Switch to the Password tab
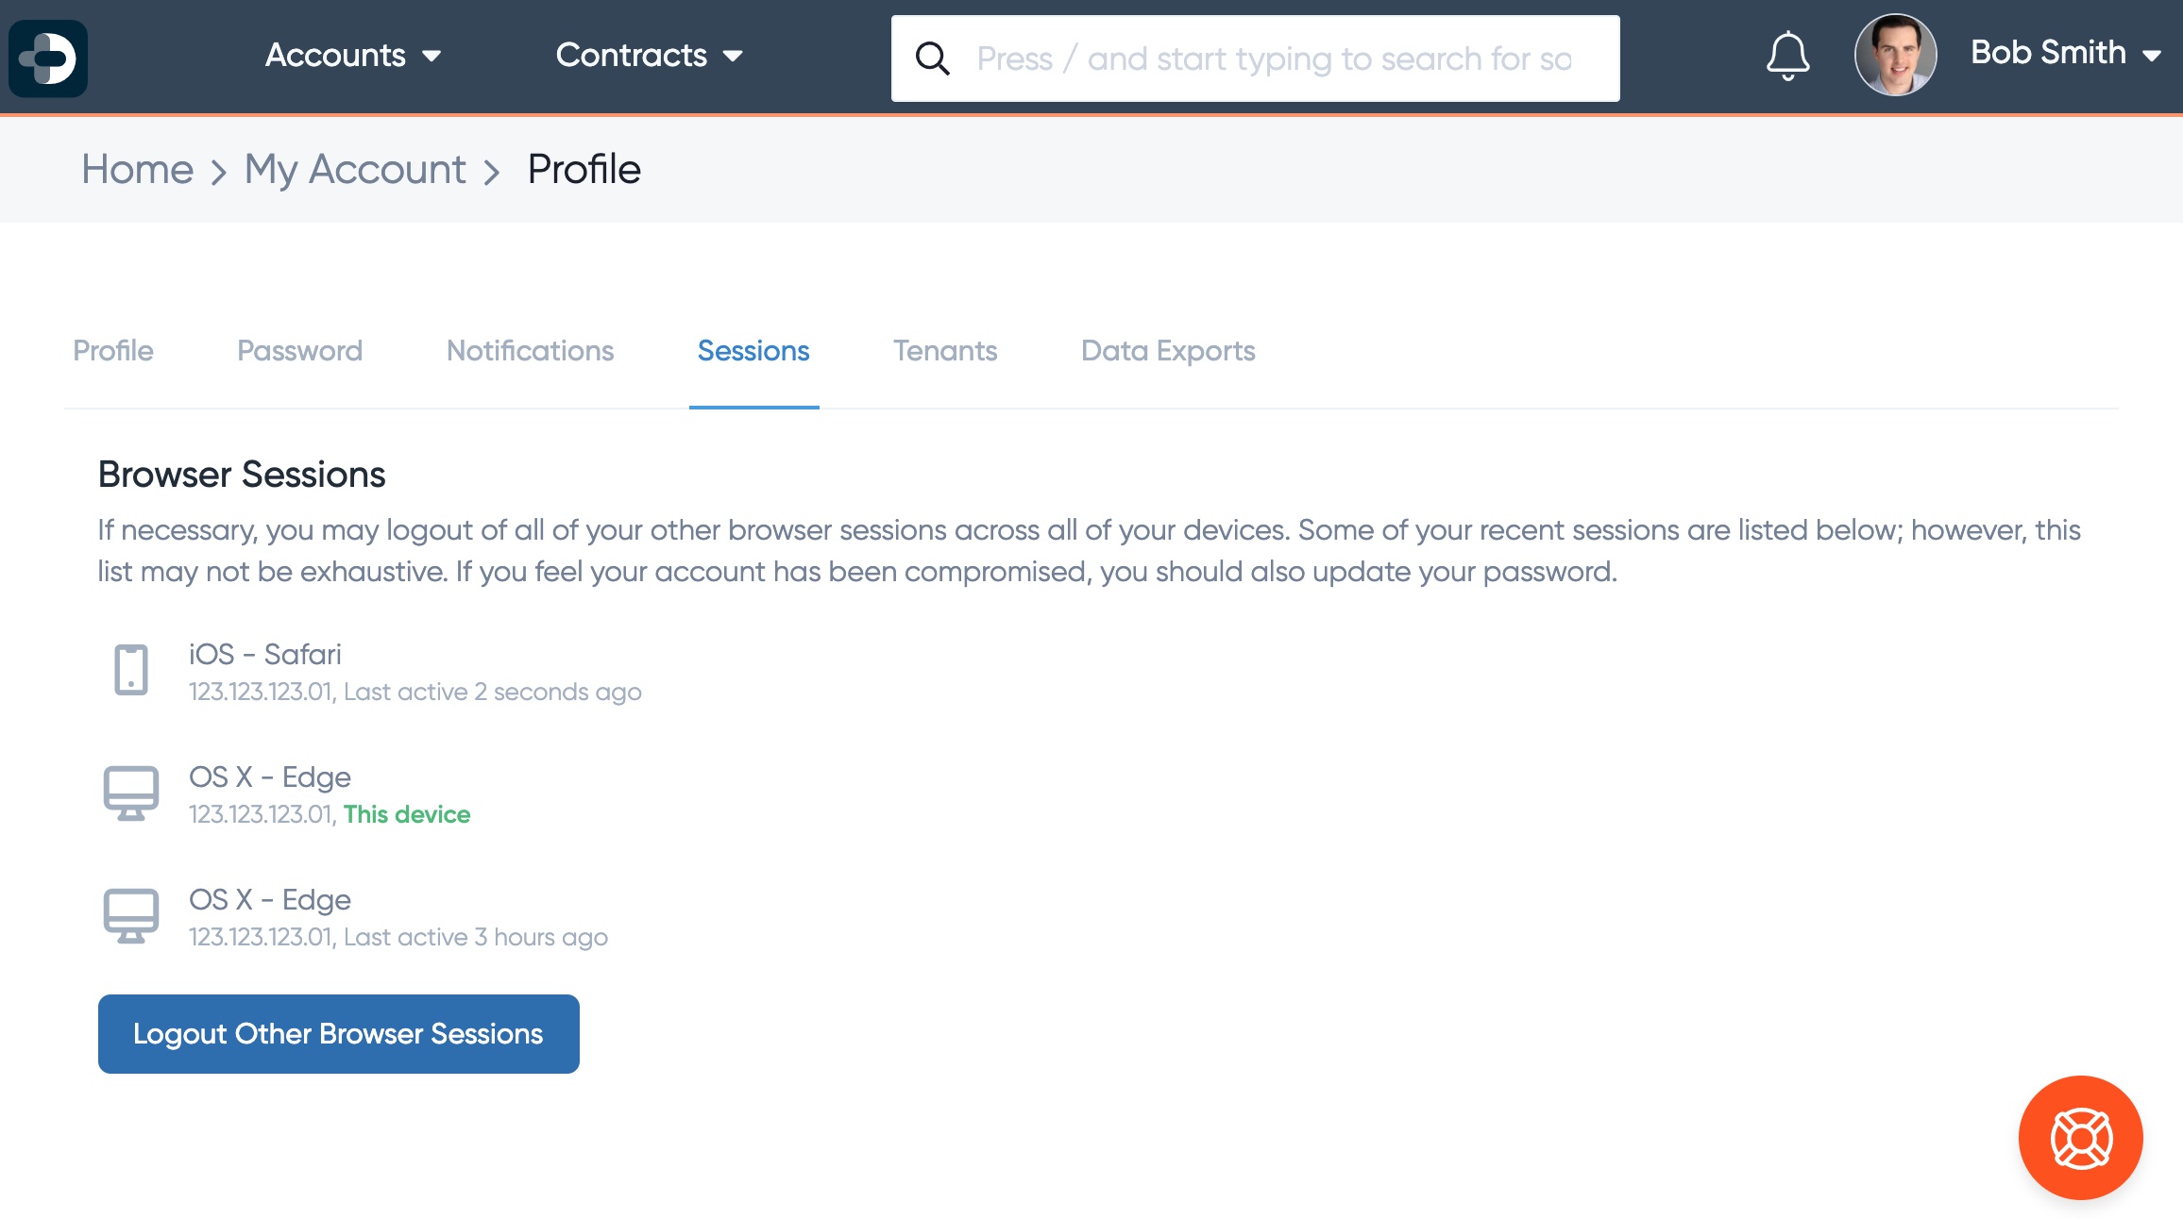The image size is (2183, 1219). 299,351
